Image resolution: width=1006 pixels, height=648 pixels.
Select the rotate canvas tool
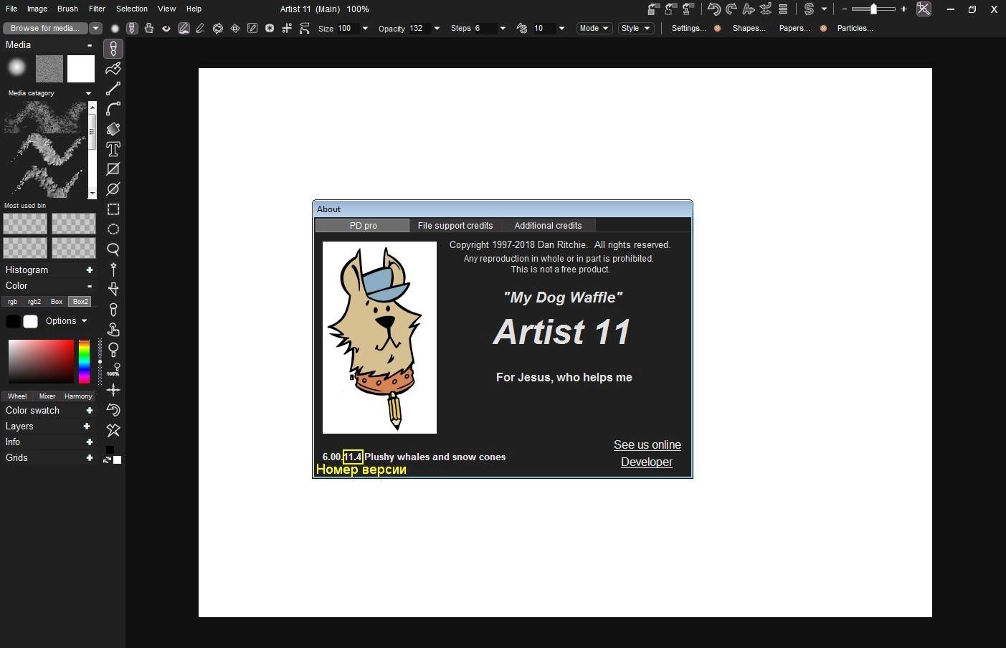[x=113, y=410]
